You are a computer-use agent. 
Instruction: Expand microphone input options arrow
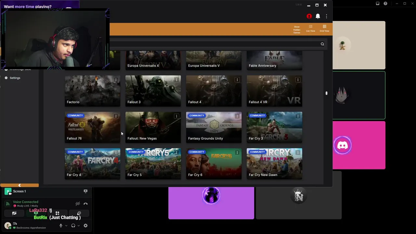pyautogui.click(x=66, y=226)
